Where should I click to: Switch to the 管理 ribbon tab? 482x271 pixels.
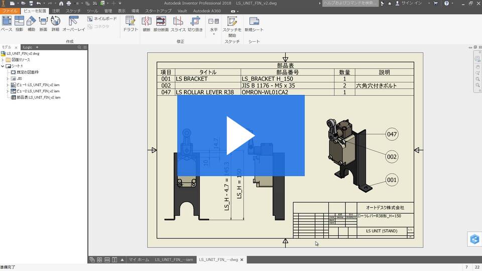[108, 11]
